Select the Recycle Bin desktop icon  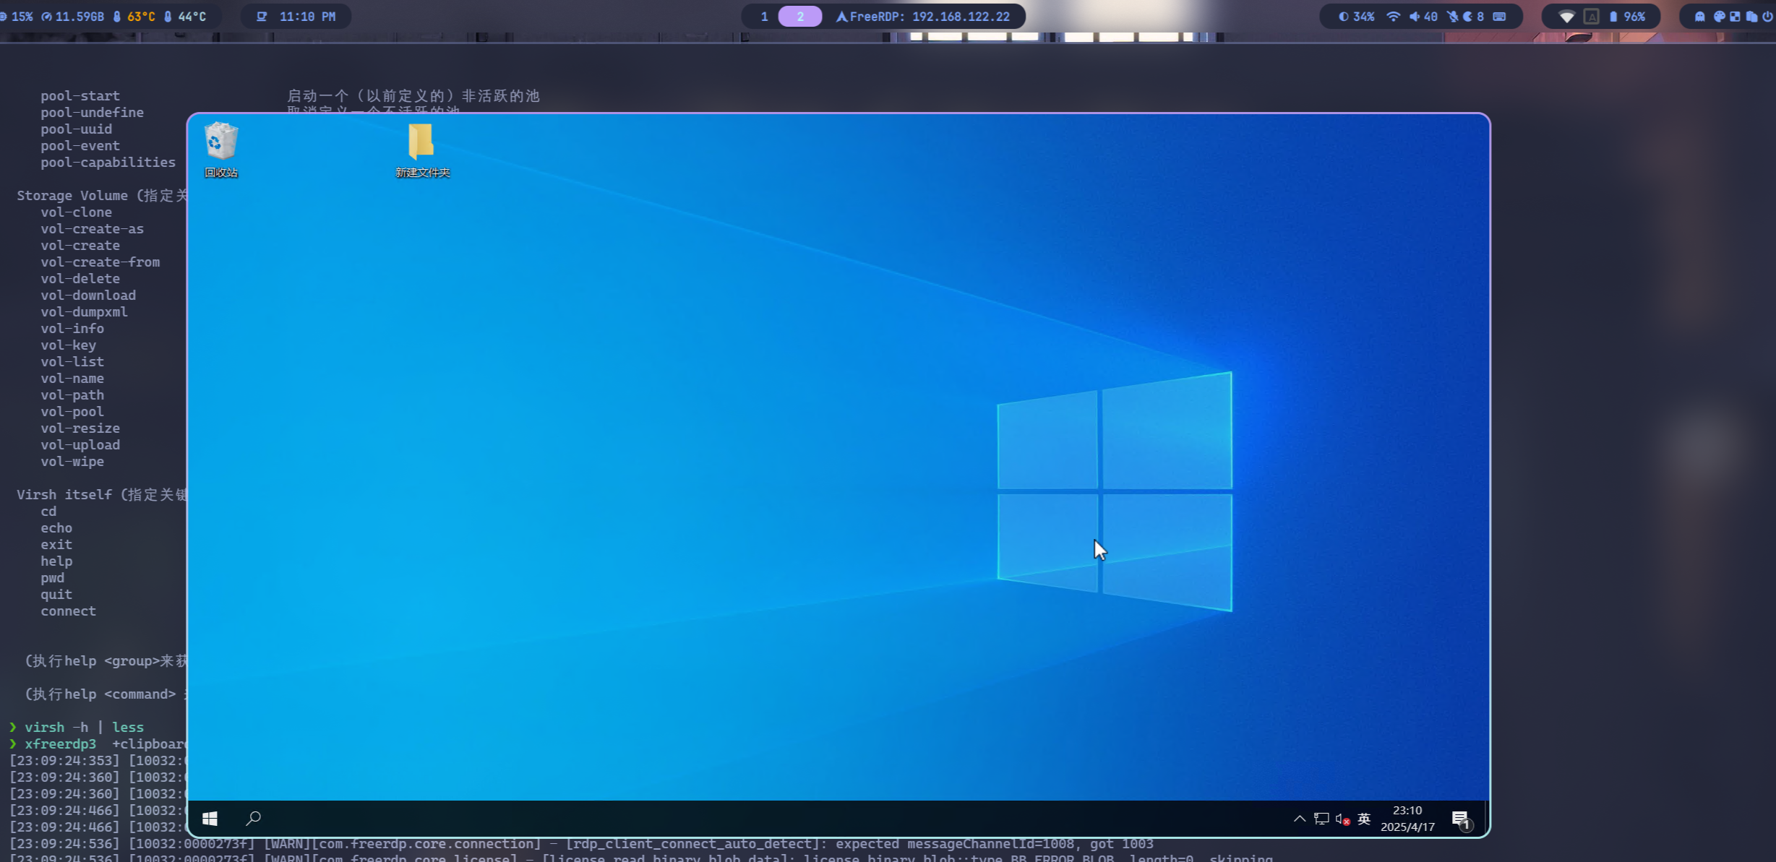click(220, 150)
